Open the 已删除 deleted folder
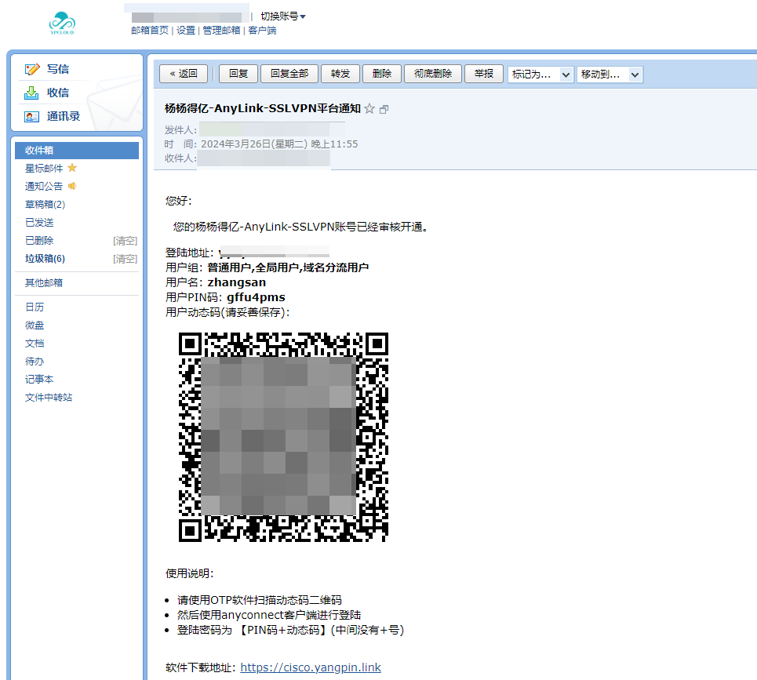757x680 pixels. coord(39,240)
